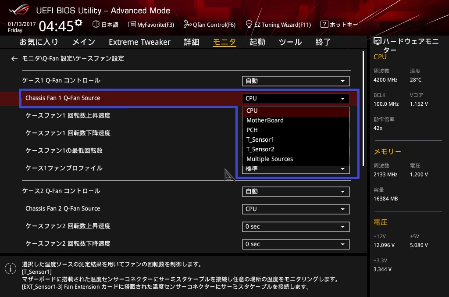Click the hardware monitor screen icon

[x=378, y=42]
